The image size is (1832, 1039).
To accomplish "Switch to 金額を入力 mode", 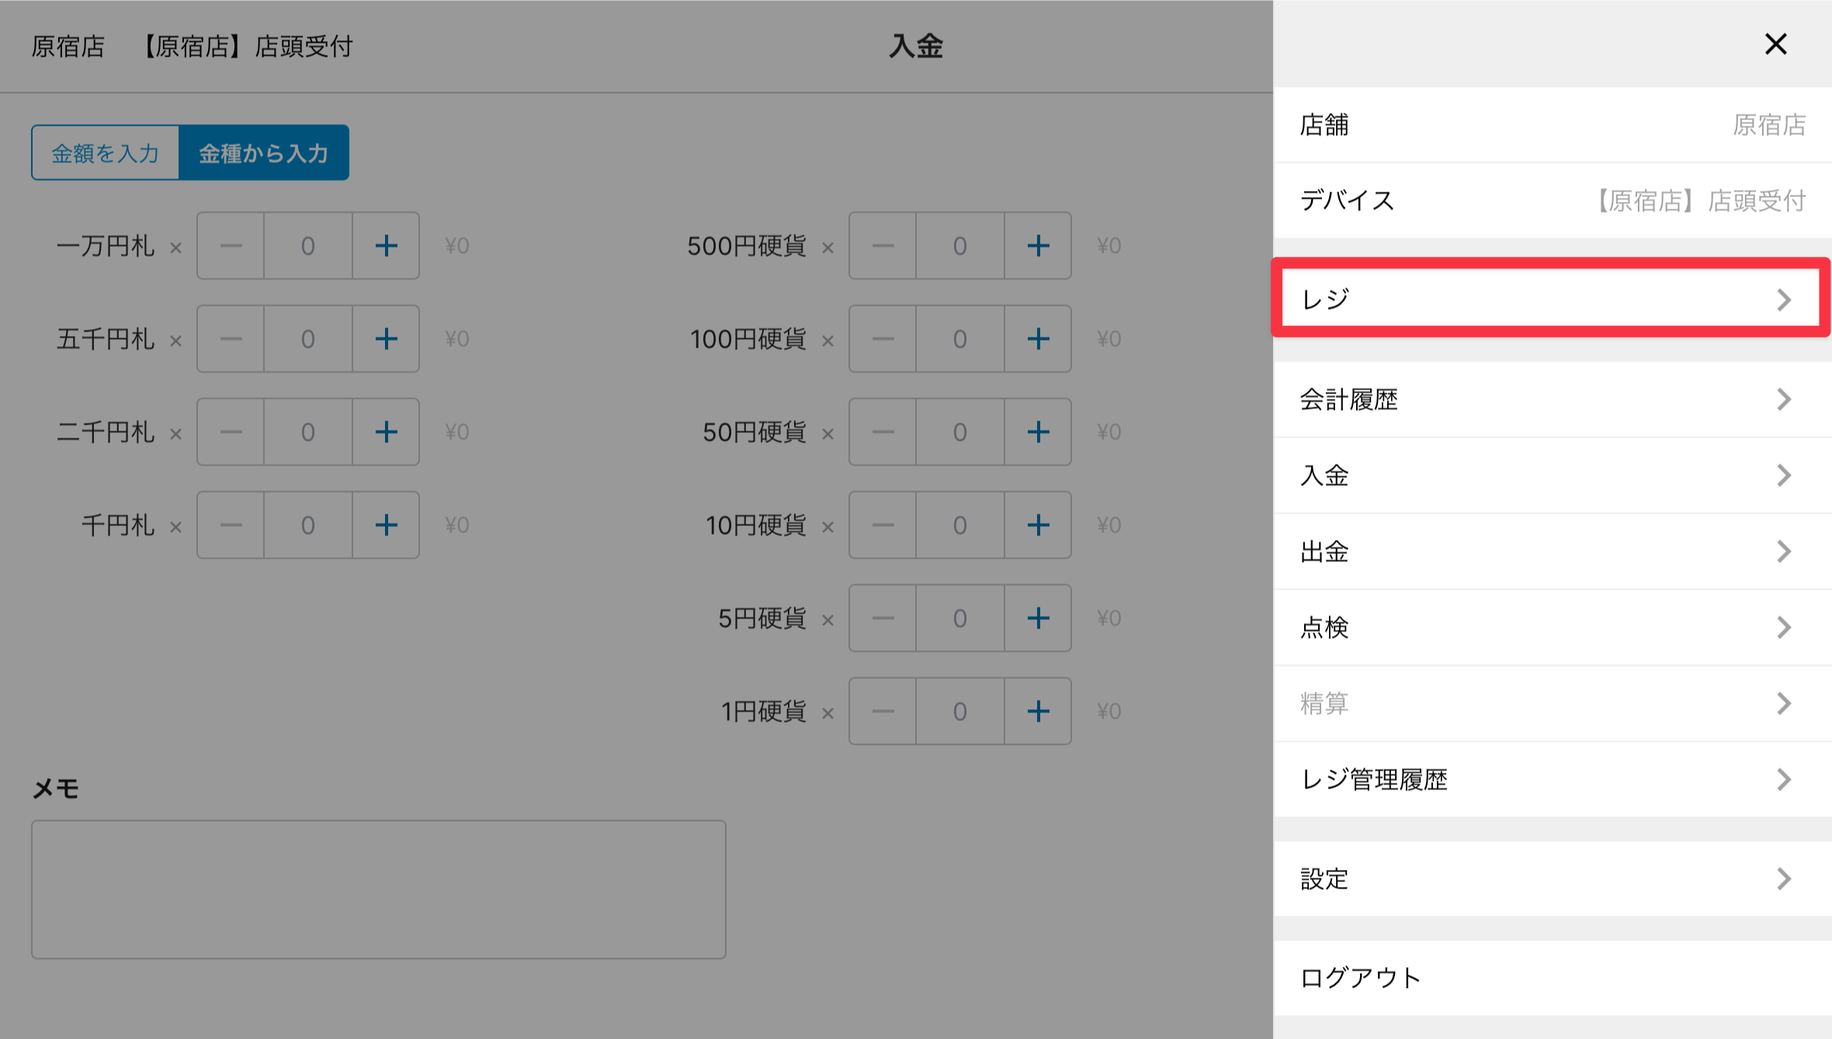I will (106, 153).
